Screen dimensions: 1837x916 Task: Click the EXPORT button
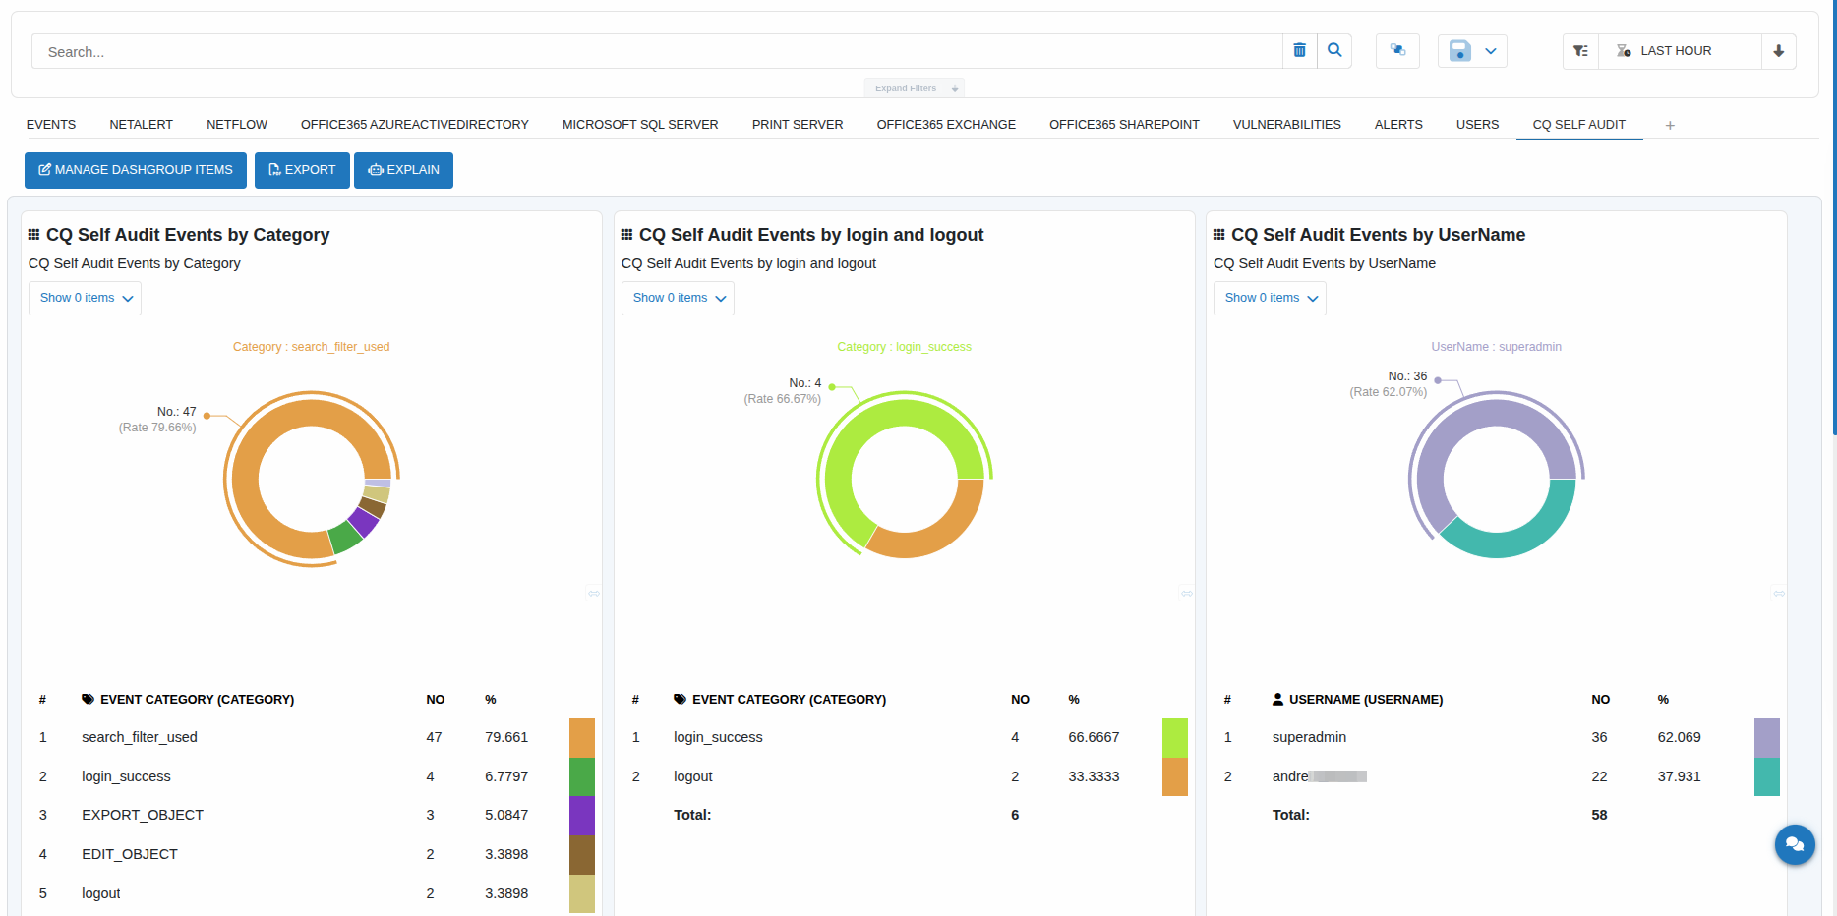coord(302,170)
